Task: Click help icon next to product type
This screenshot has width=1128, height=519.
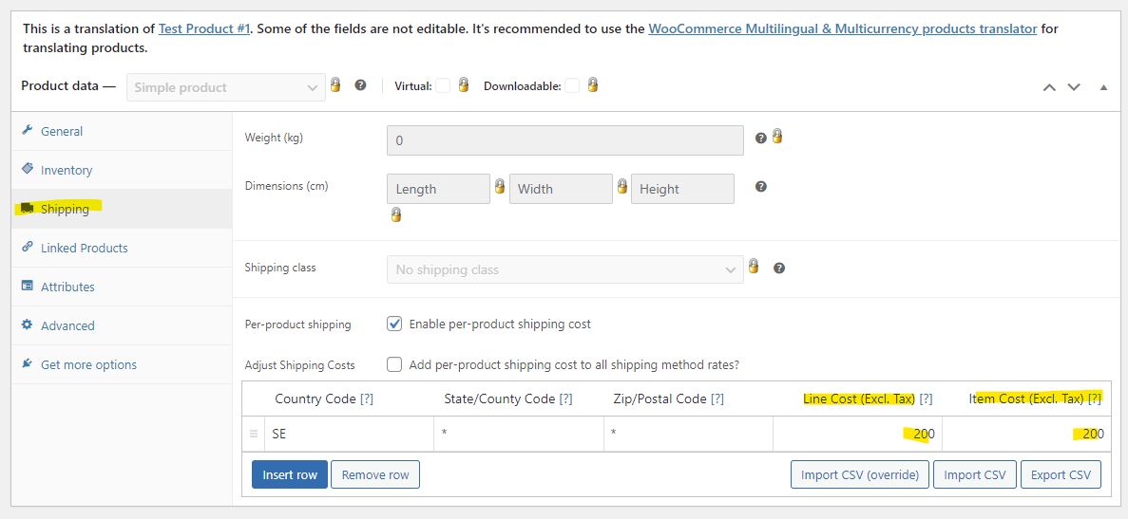Action: pos(361,84)
